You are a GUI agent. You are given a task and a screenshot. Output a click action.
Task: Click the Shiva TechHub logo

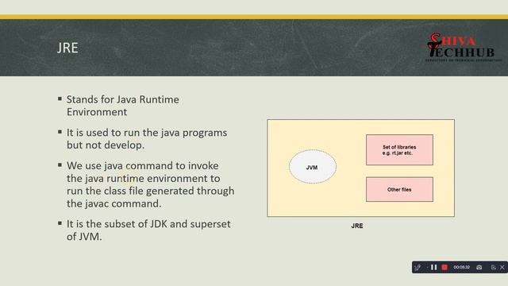463,48
